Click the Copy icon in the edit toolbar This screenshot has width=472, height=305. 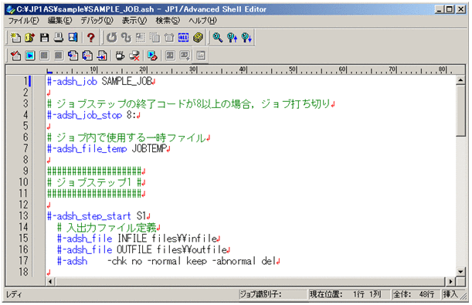click(155, 38)
